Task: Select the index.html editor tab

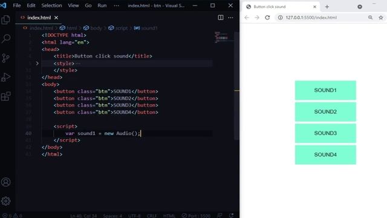Action: (x=39, y=18)
